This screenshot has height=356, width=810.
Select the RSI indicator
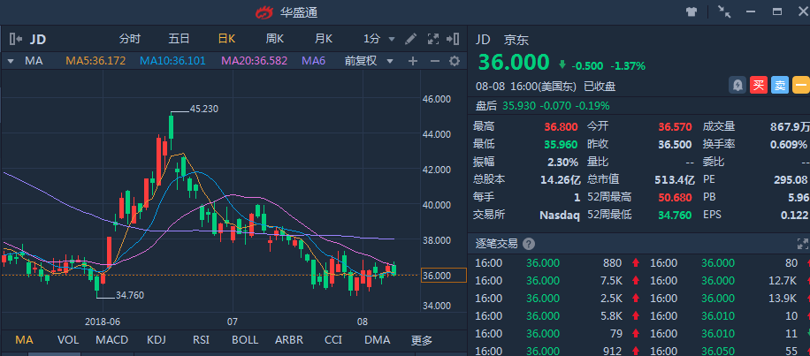point(201,340)
